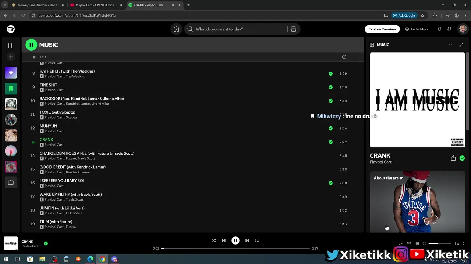Toggle saved check in bottom player bar
471x264 pixels.
pyautogui.click(x=46, y=243)
